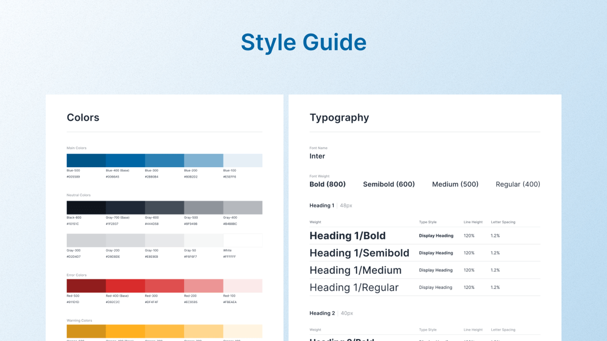This screenshot has width=607, height=341.
Task: Select the Orange-500 warning swatch
Action: pos(86,331)
